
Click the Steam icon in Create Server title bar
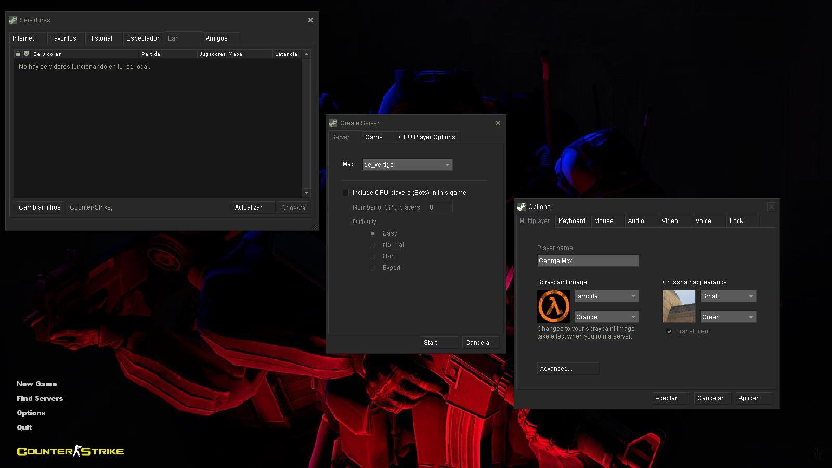pos(333,123)
